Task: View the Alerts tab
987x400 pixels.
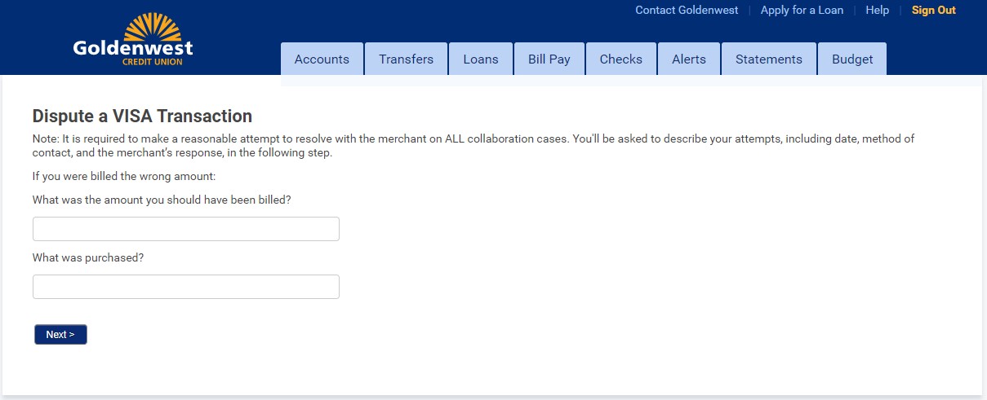Action: pyautogui.click(x=689, y=59)
